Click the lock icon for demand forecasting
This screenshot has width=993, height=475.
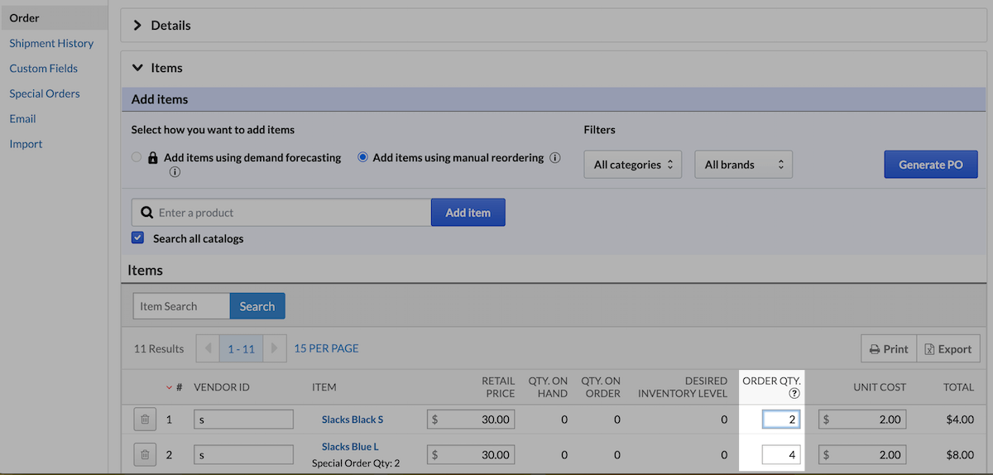[153, 158]
